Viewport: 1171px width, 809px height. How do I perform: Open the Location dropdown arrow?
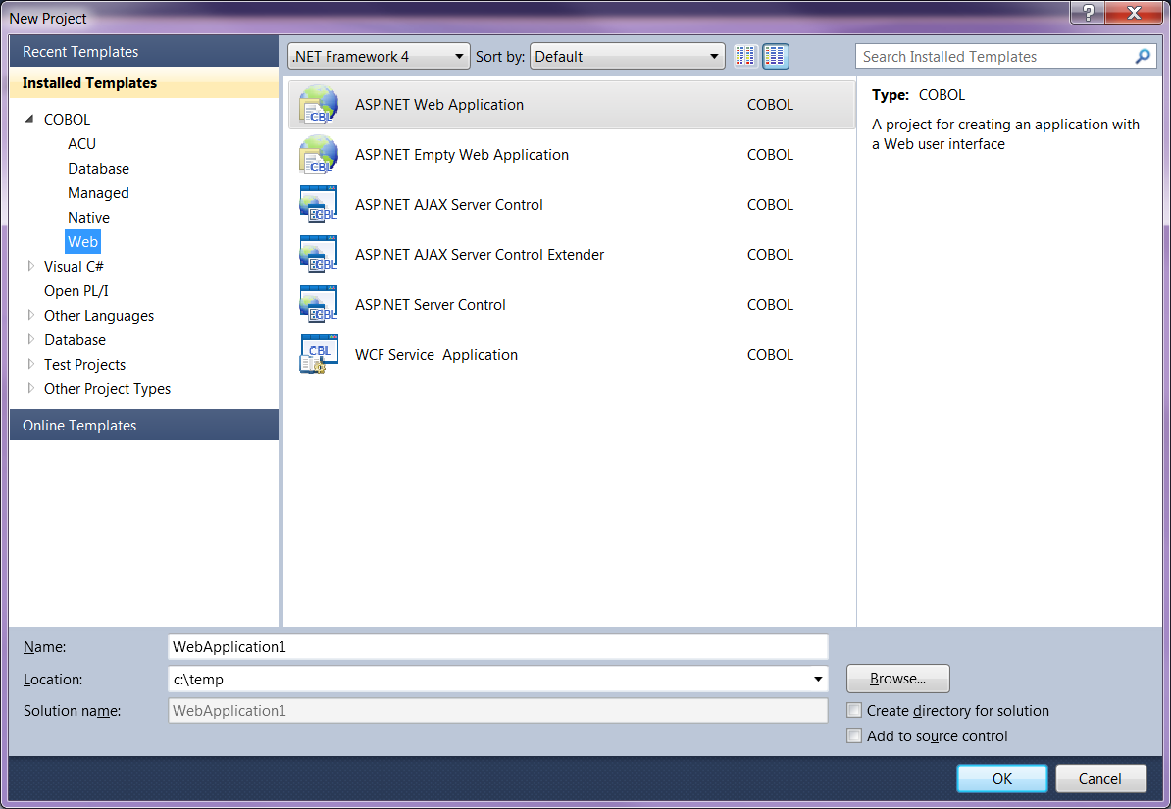click(x=818, y=679)
